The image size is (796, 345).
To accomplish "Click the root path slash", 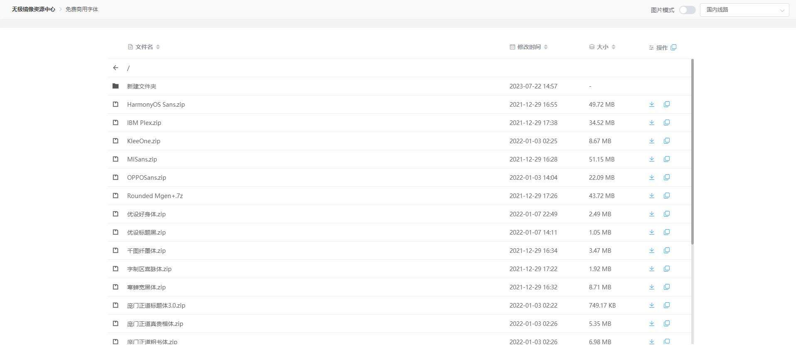I will point(128,68).
